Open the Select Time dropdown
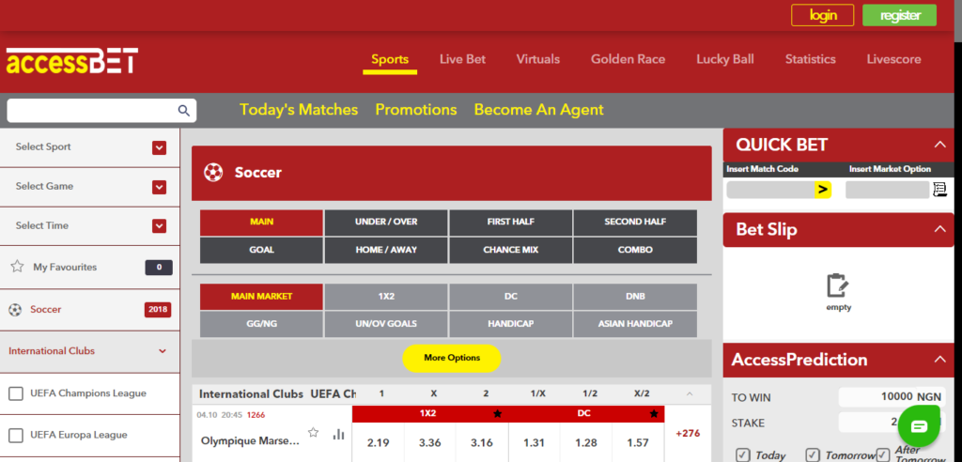The width and height of the screenshot is (962, 462). coord(160,226)
